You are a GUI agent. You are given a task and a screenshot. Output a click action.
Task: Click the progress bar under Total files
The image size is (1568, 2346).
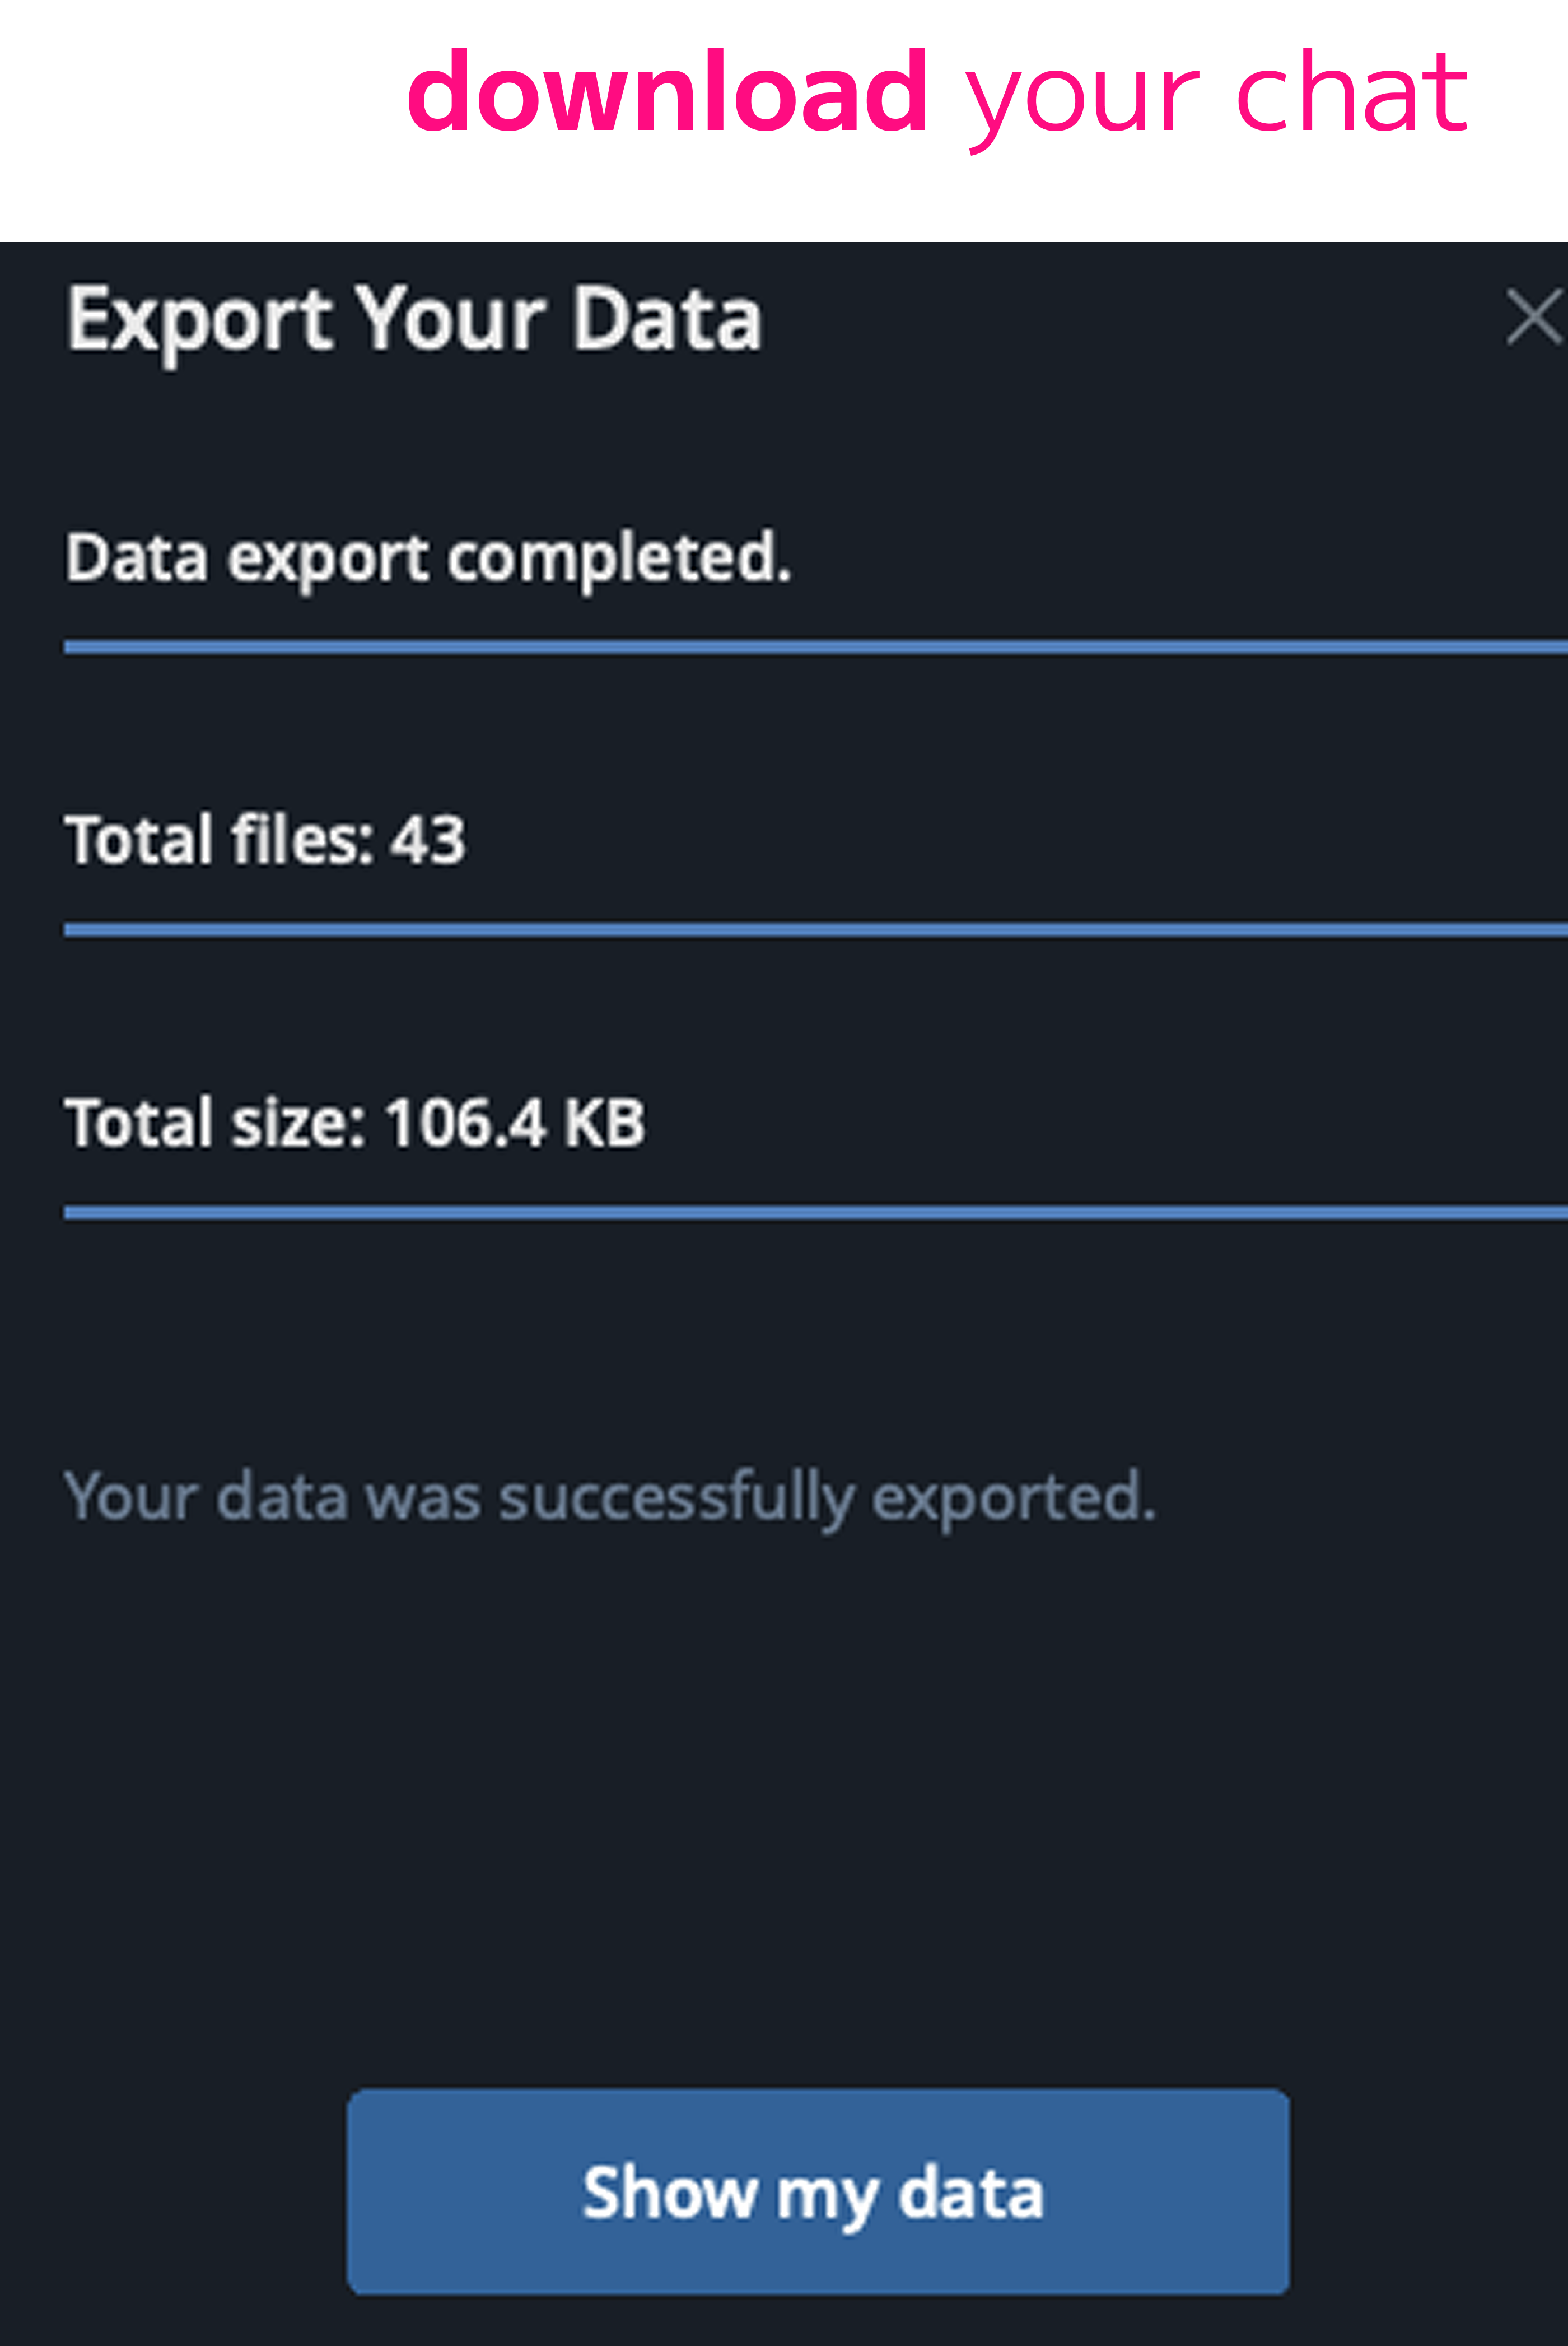point(816,930)
